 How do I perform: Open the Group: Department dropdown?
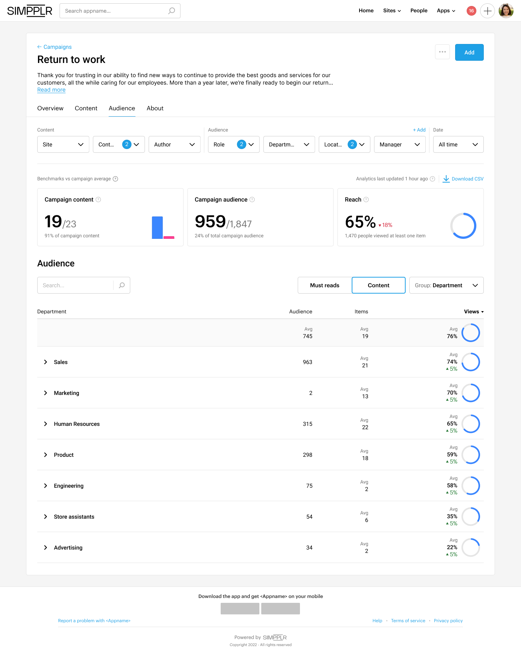point(446,285)
